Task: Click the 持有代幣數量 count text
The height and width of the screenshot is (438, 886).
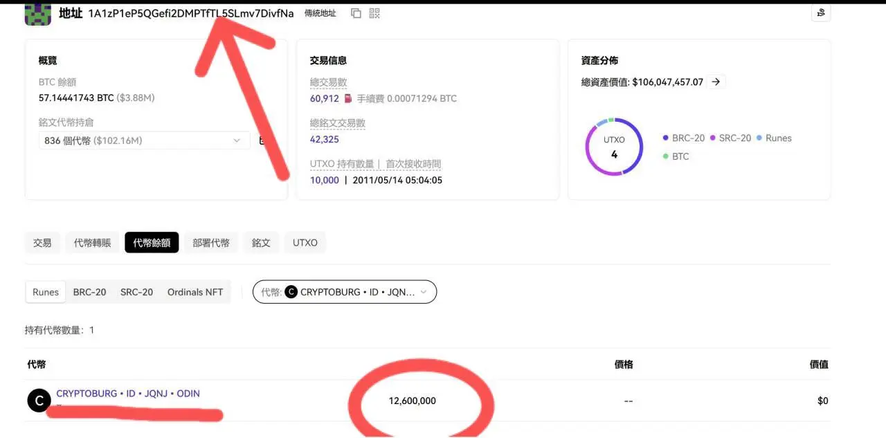Action: [60, 330]
